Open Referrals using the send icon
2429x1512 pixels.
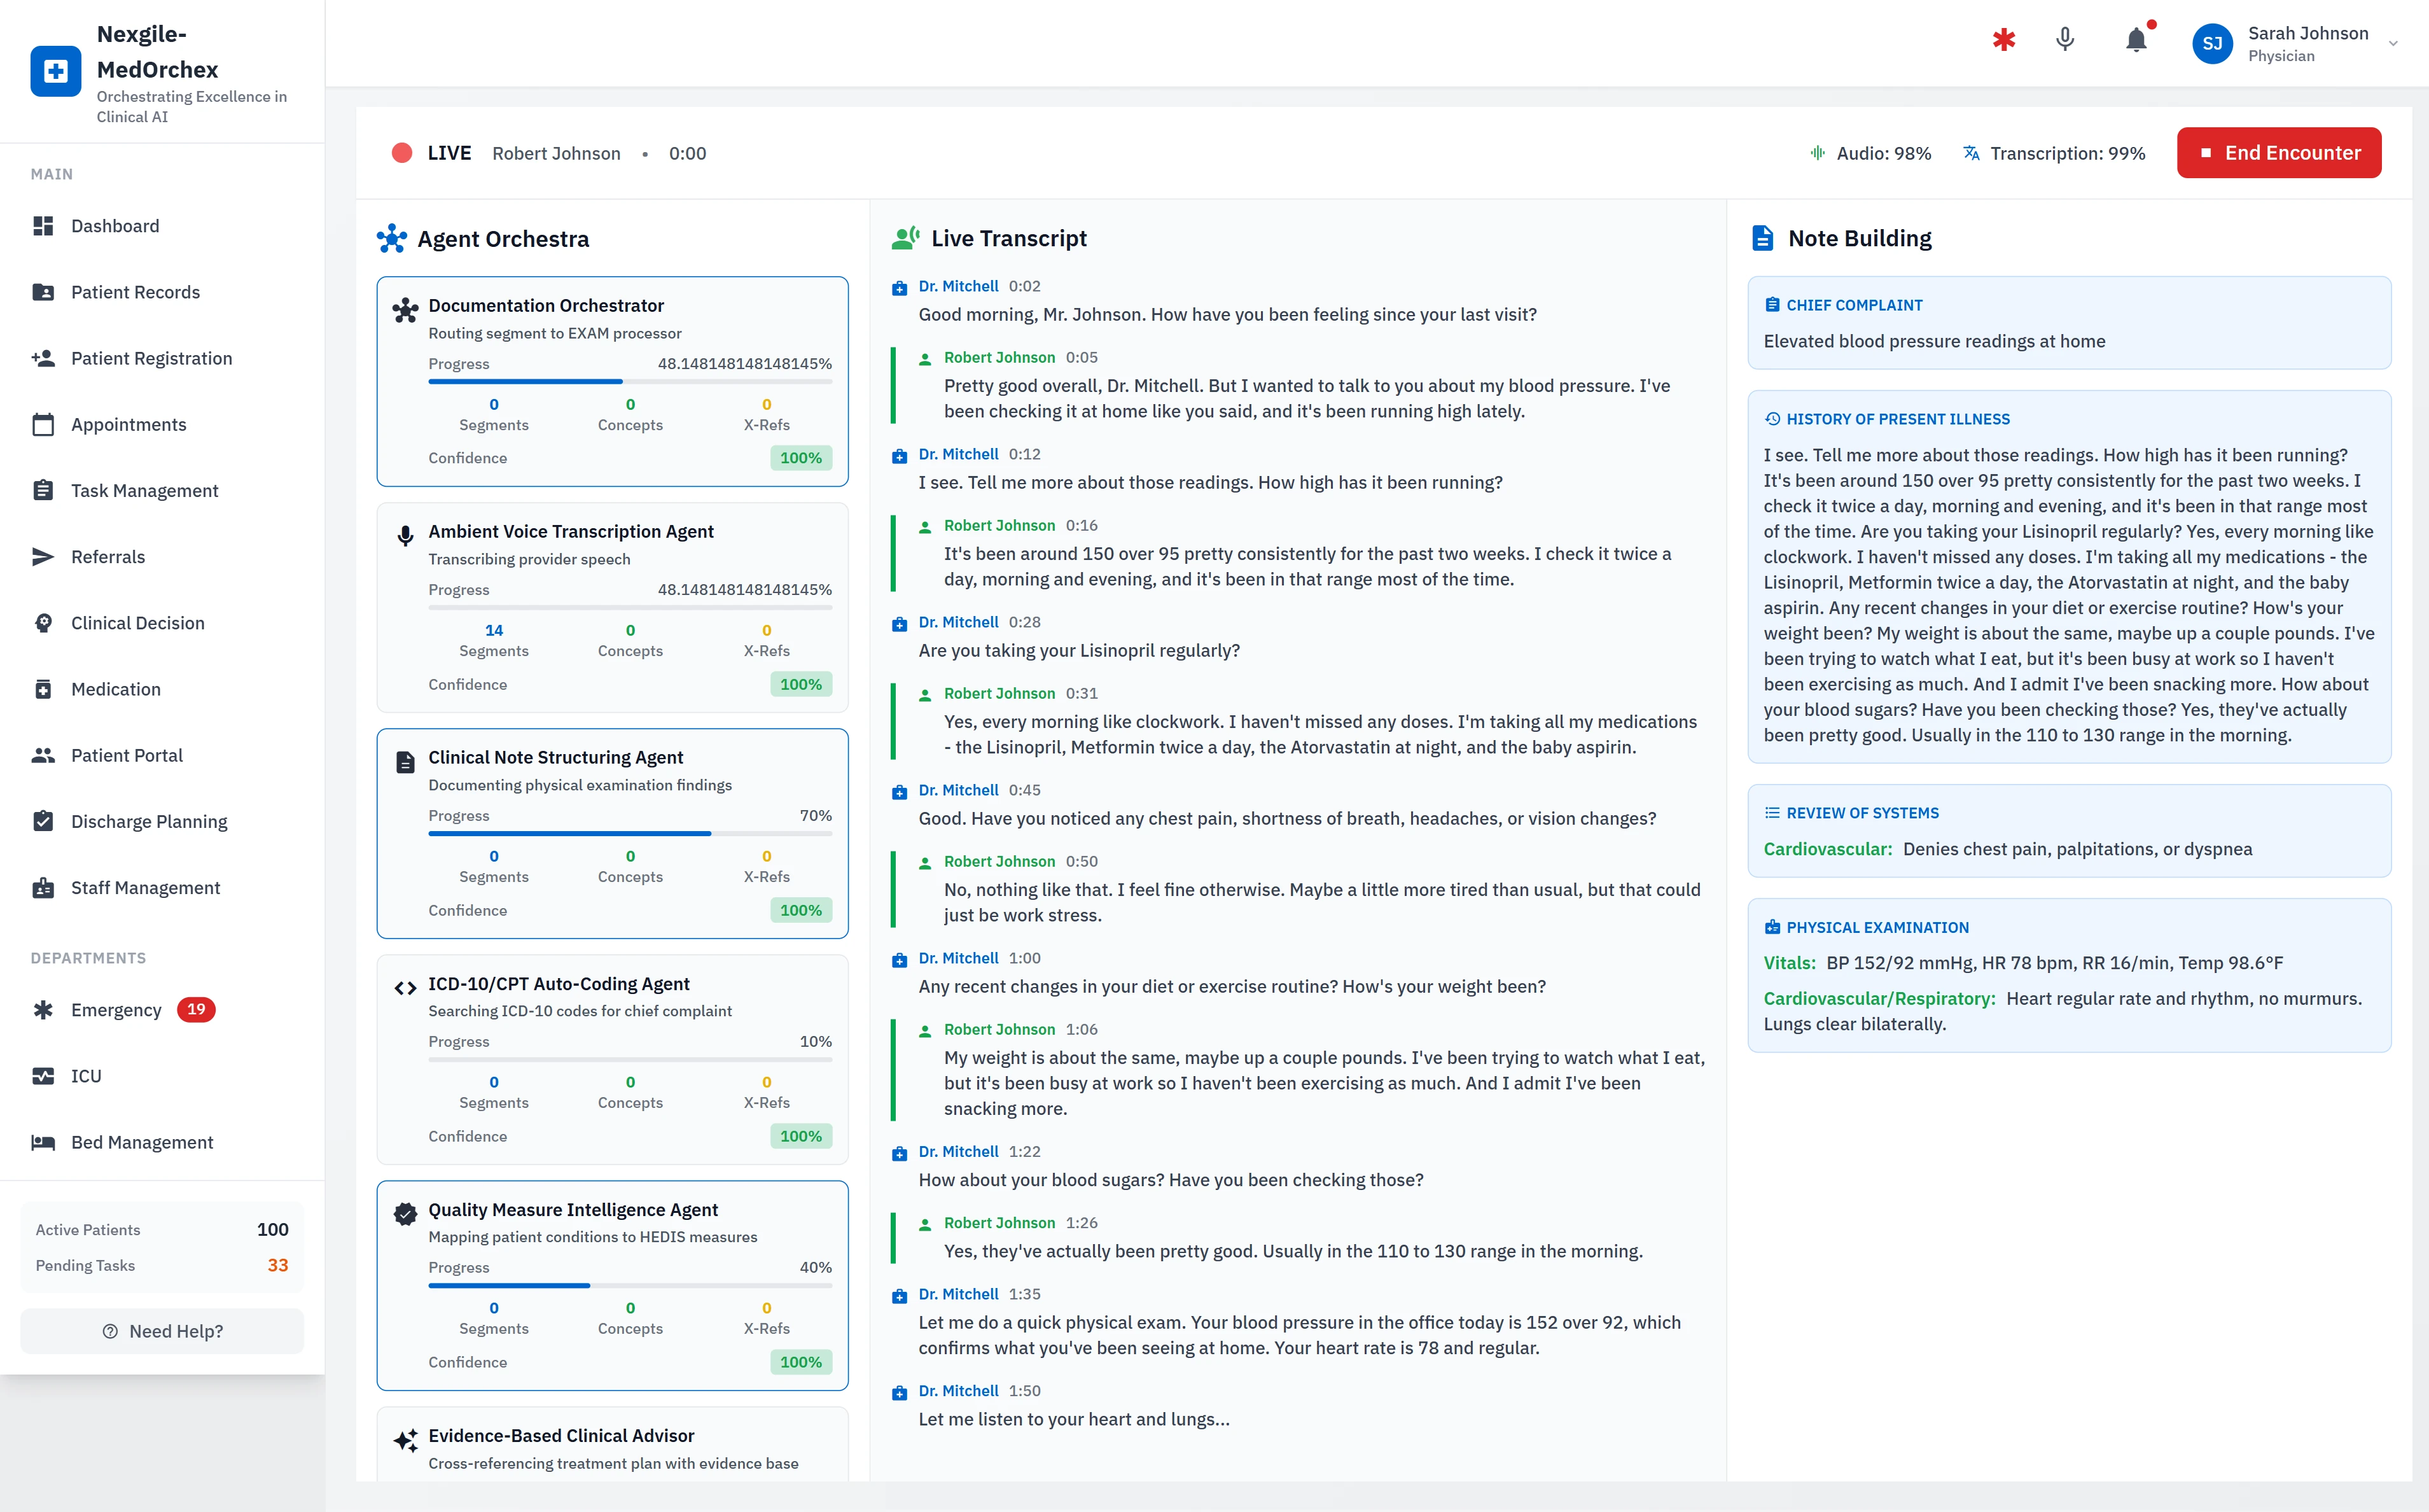pos(44,557)
